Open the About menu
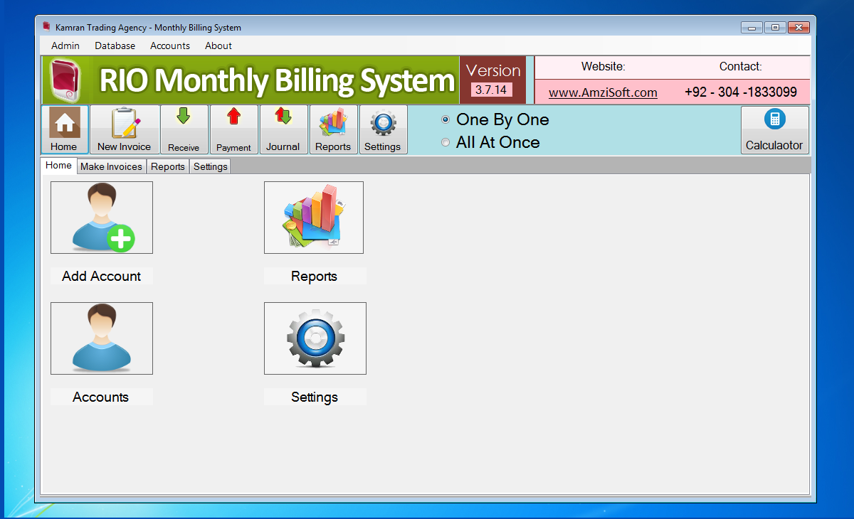 click(218, 46)
